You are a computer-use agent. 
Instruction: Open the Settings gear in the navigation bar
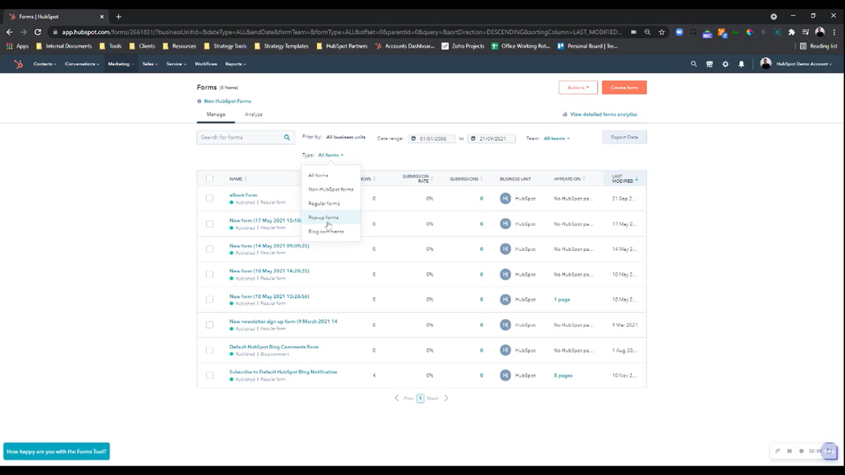pos(725,64)
